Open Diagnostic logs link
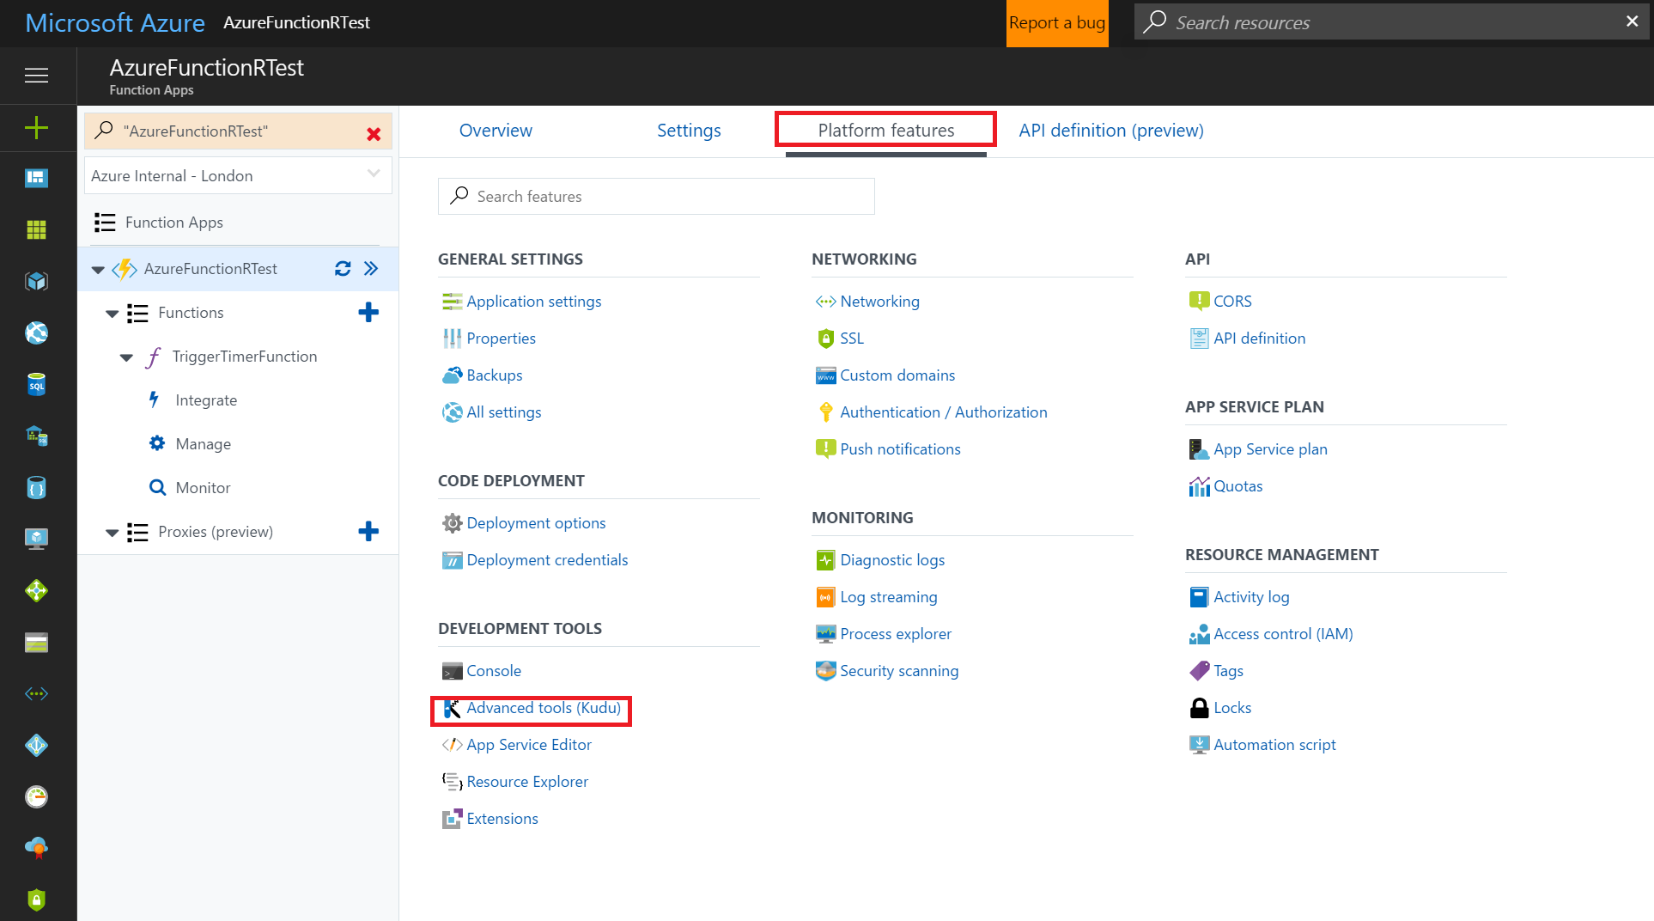 pos(892,560)
